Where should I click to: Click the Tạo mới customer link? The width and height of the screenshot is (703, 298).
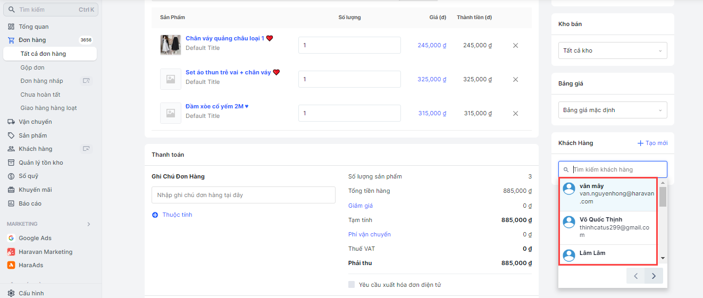(x=652, y=143)
